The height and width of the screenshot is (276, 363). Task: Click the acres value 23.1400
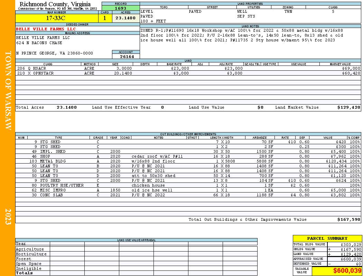point(125,18)
